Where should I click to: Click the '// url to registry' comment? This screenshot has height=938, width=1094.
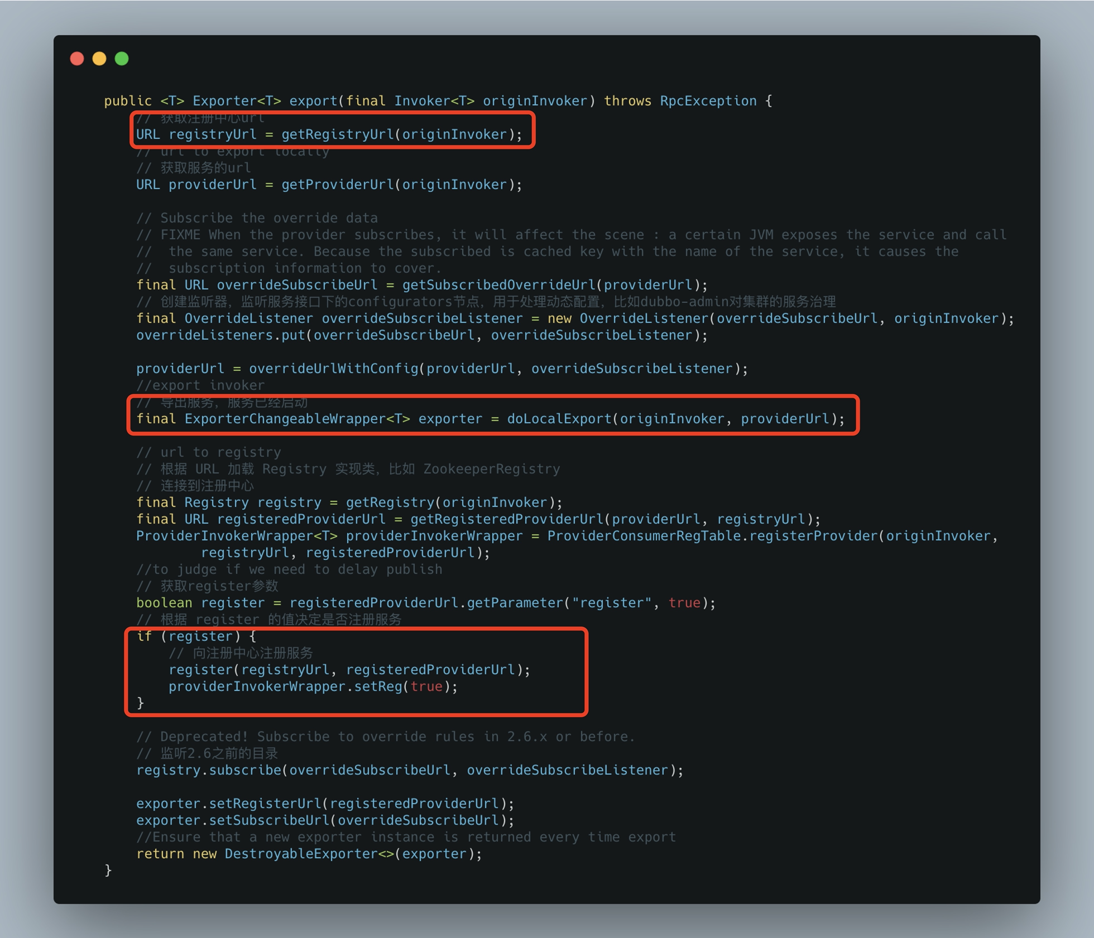209,452
